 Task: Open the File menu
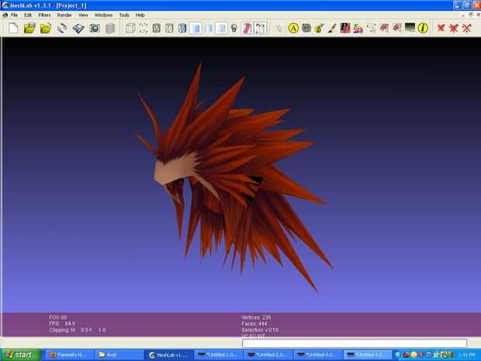point(14,15)
